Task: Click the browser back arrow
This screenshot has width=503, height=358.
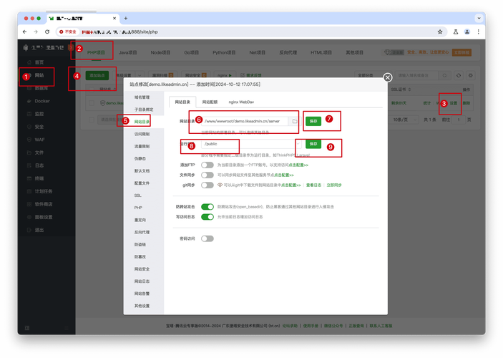Action: point(25,32)
